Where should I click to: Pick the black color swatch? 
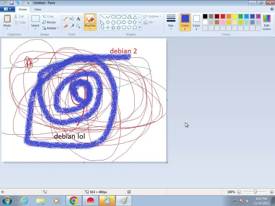pos(205,16)
